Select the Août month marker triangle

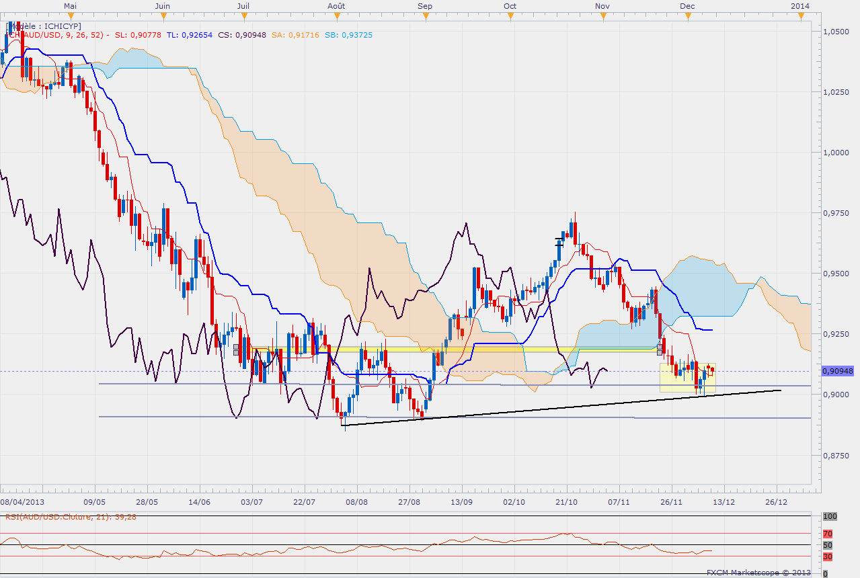click(x=336, y=14)
